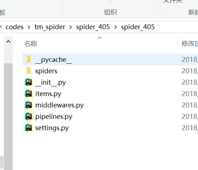Click the 组织 ribbon group label
The image size is (198, 170).
pos(110,12)
